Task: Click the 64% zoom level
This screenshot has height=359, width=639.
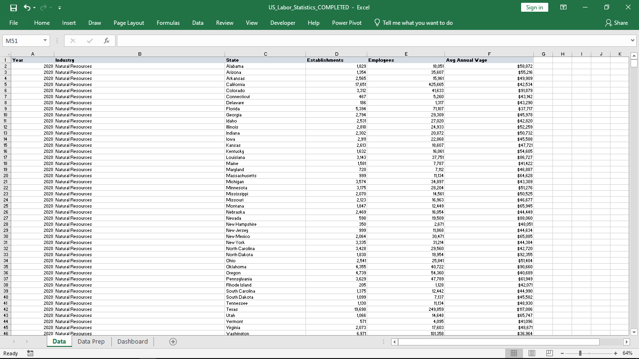Action: coord(627,353)
